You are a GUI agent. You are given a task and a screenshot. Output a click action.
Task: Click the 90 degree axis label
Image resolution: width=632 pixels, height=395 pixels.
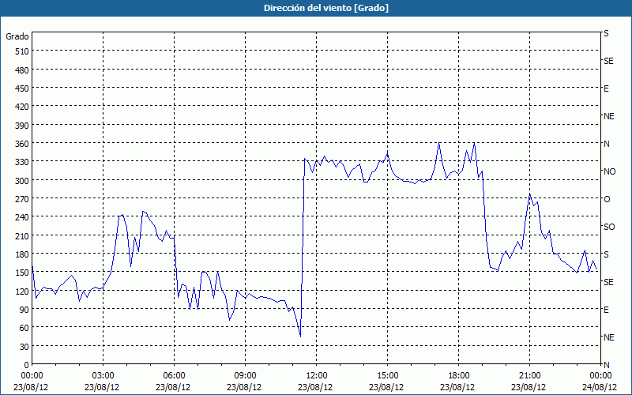pyautogui.click(x=24, y=310)
